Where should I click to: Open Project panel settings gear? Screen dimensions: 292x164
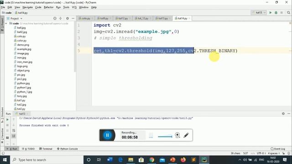pos(68,18)
